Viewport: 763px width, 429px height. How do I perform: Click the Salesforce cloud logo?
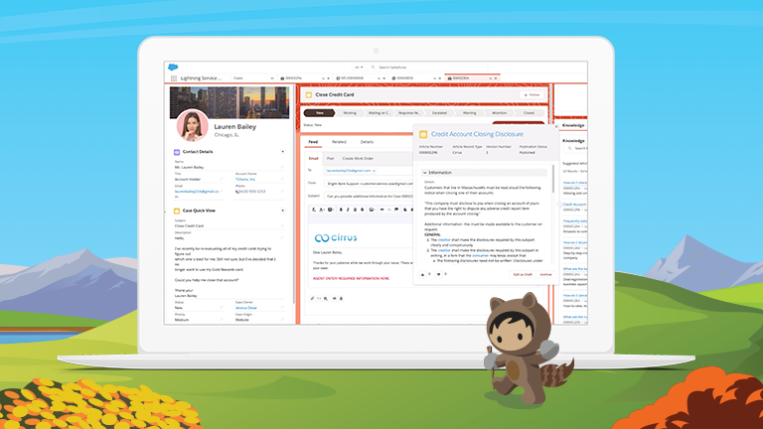click(x=174, y=67)
